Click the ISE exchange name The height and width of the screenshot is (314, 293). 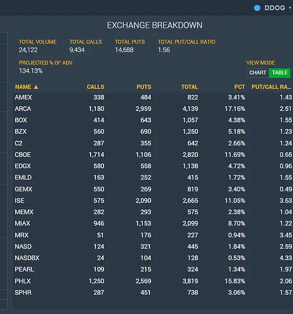click(19, 201)
